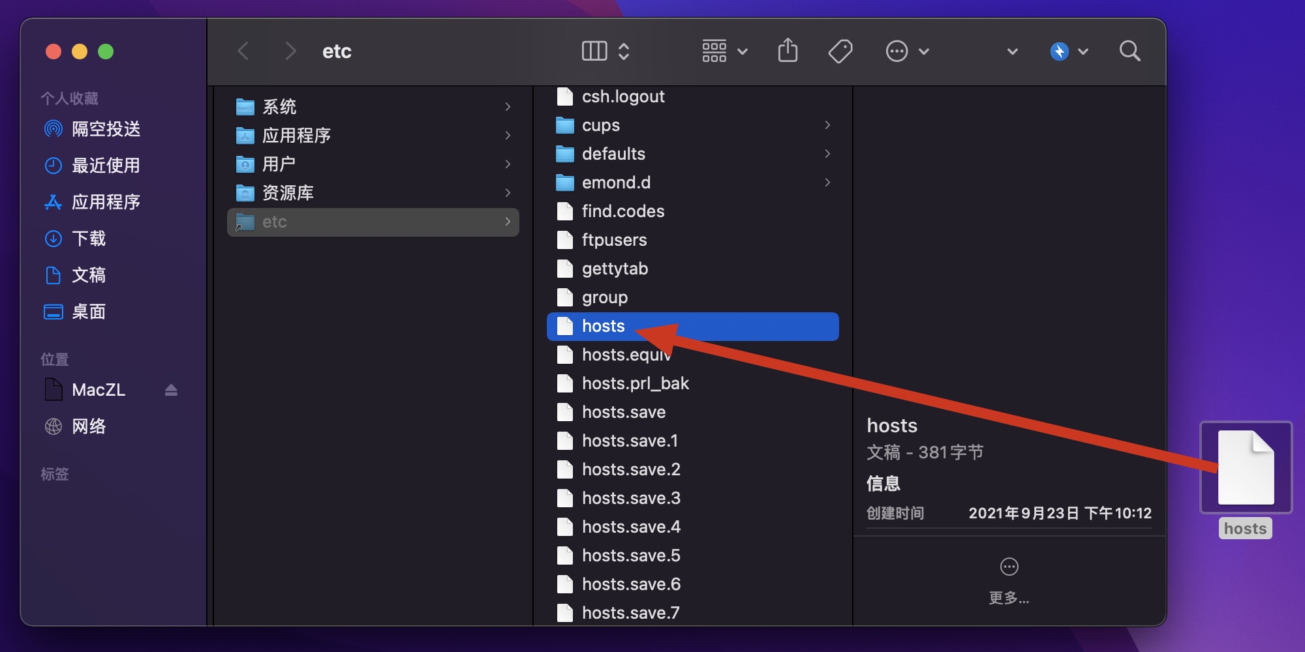Image resolution: width=1305 pixels, height=652 pixels.
Task: Open the Finder search icon
Action: [x=1129, y=51]
